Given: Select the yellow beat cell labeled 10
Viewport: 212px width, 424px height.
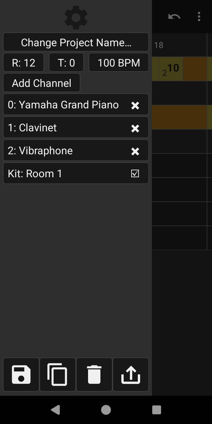Looking at the screenshot, I should point(171,69).
